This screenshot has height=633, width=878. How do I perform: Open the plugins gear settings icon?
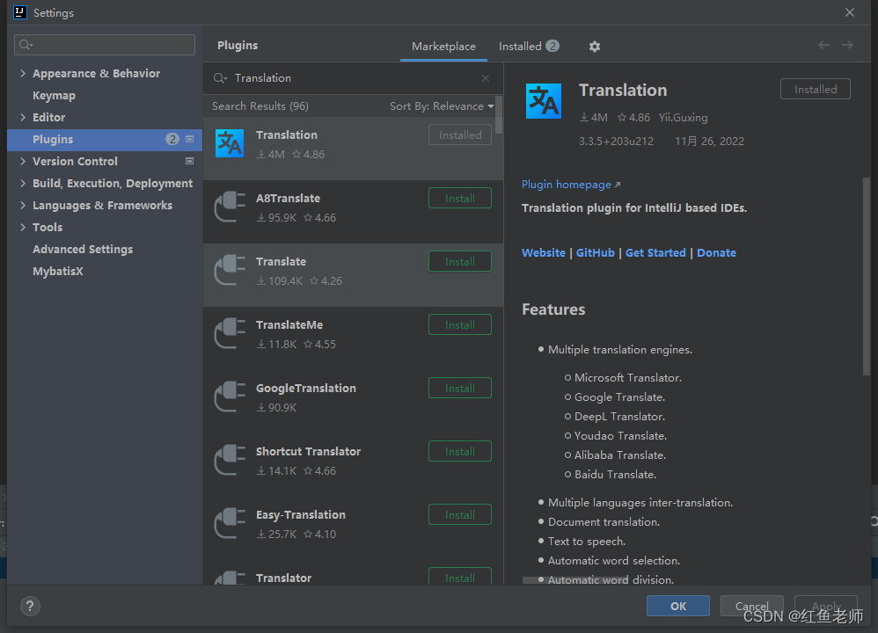coord(594,47)
